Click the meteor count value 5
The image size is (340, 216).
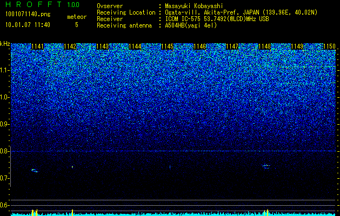(x=77, y=24)
